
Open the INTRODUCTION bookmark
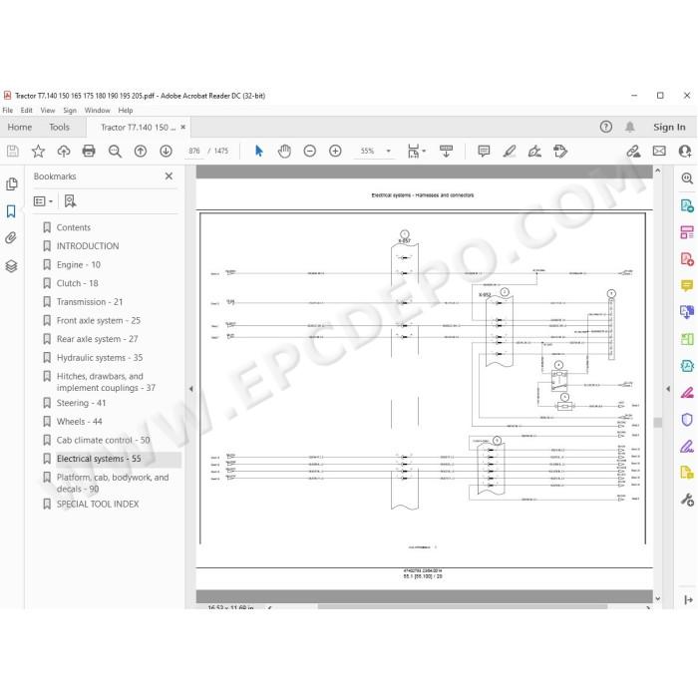click(88, 246)
